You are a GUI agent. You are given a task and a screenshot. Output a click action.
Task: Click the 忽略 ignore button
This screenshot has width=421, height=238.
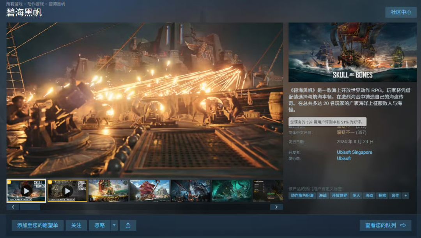point(100,226)
